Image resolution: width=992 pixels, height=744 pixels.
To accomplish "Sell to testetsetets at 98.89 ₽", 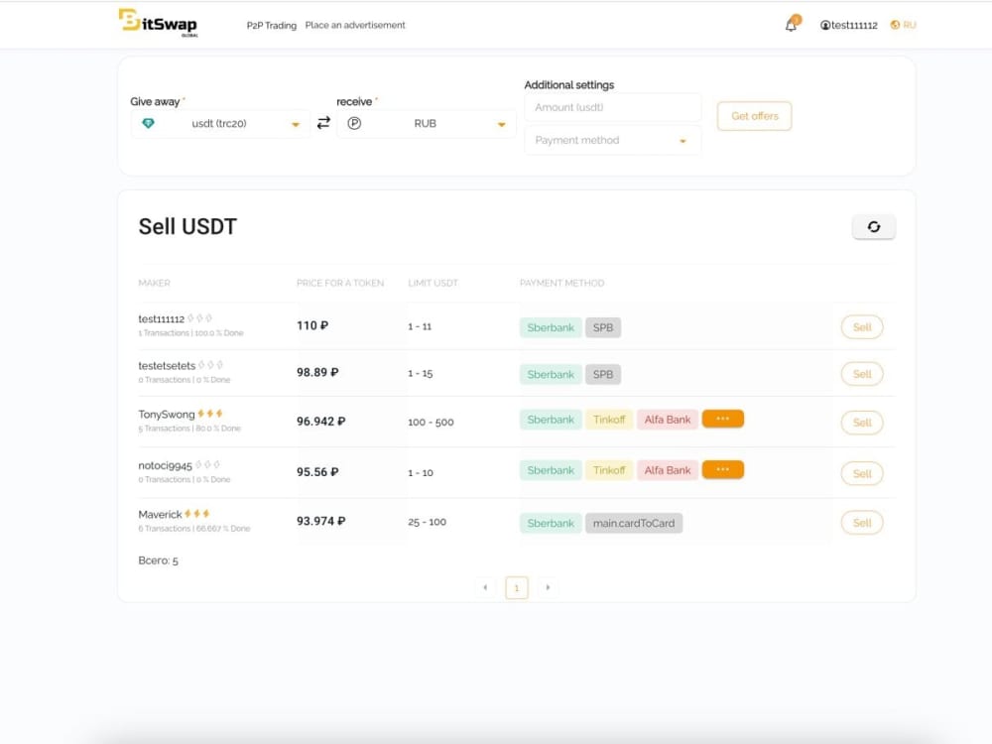I will click(862, 374).
